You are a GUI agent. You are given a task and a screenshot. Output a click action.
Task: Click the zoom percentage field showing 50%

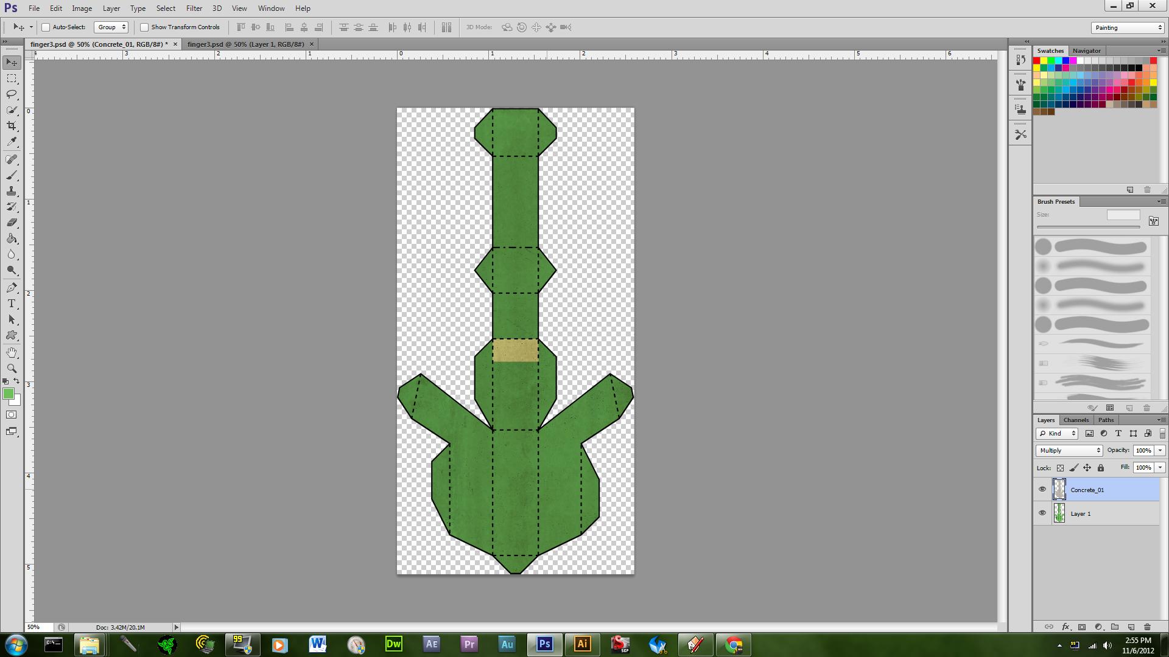tap(38, 627)
